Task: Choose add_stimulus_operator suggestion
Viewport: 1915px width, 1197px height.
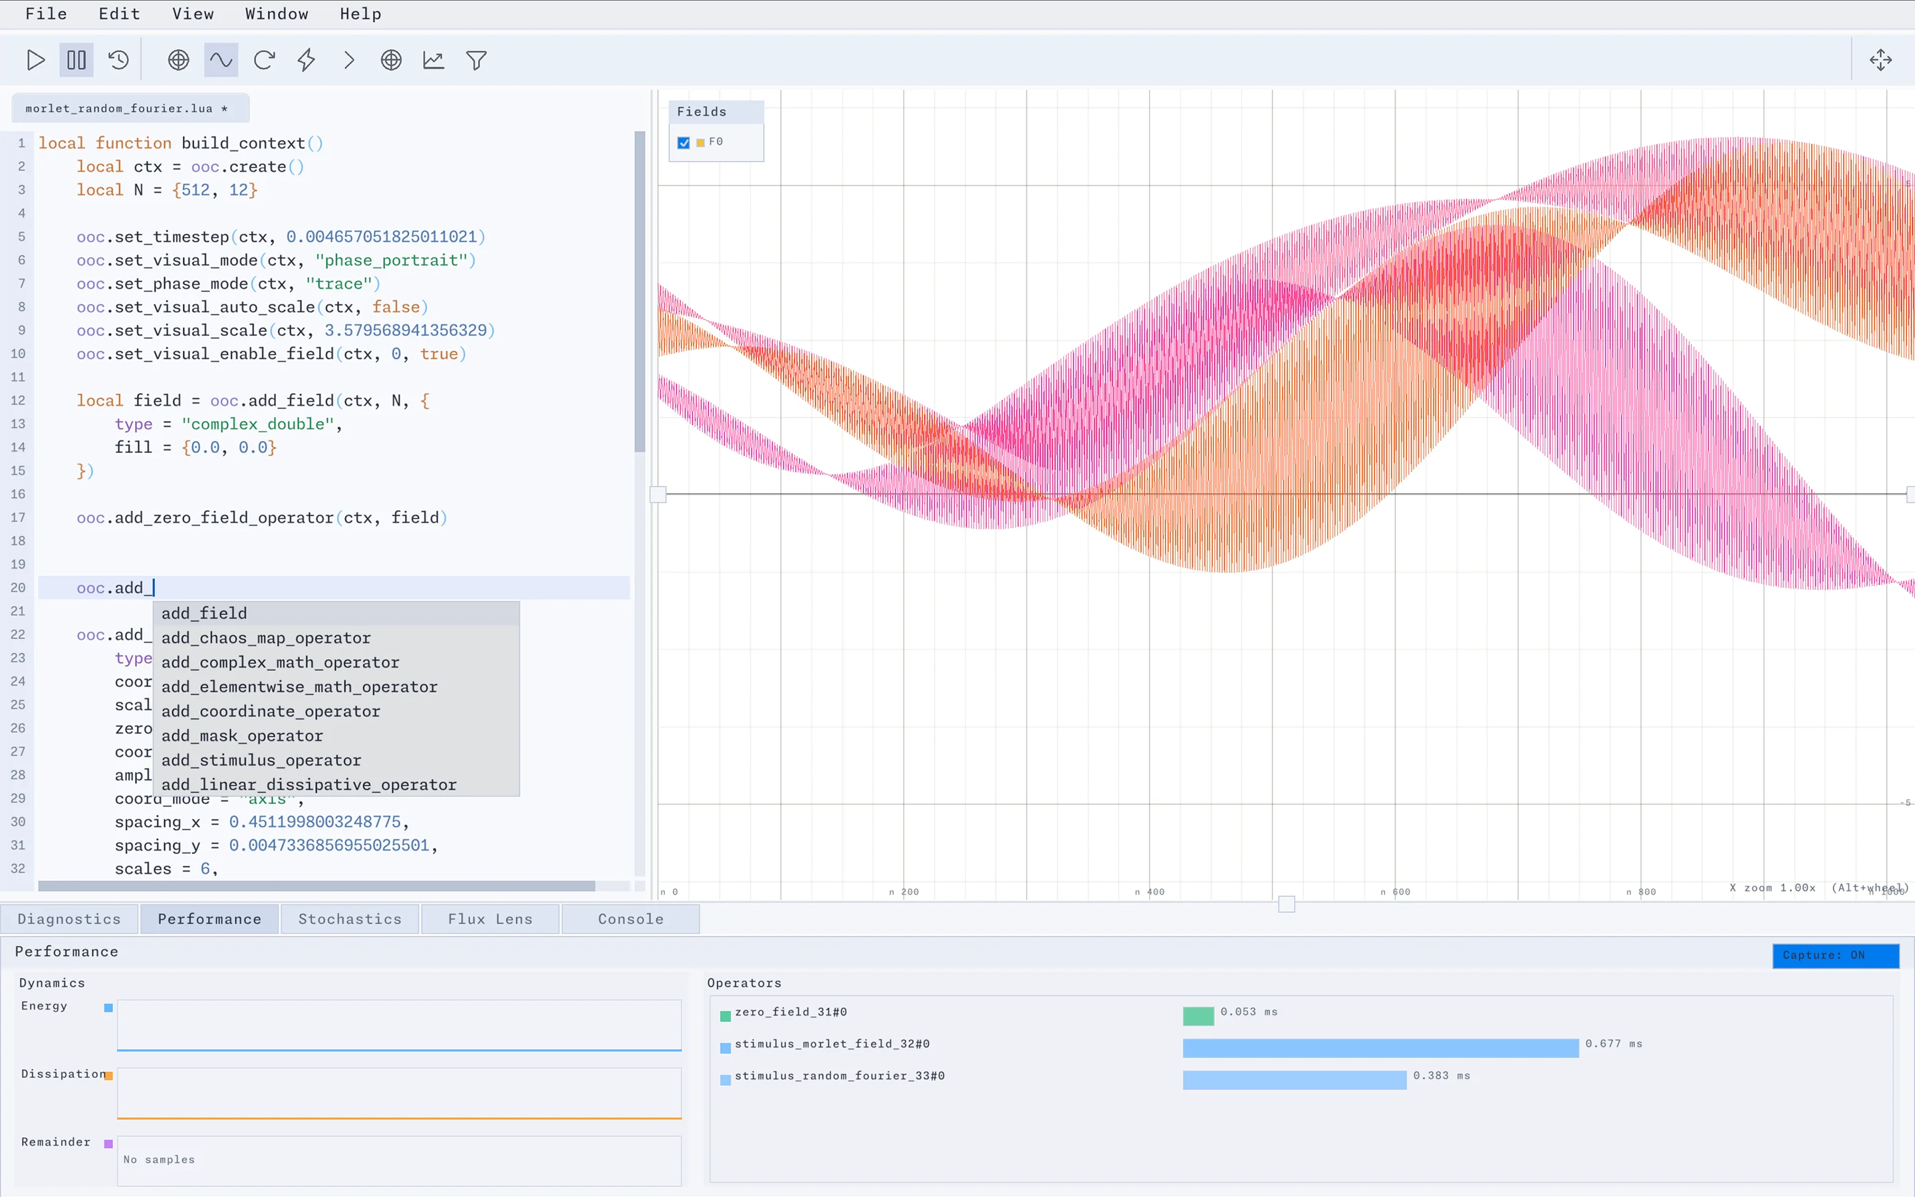Action: click(336, 761)
